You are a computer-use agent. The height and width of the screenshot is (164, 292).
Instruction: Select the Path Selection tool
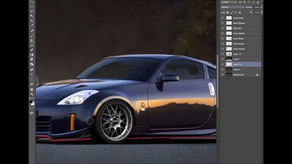(32, 79)
